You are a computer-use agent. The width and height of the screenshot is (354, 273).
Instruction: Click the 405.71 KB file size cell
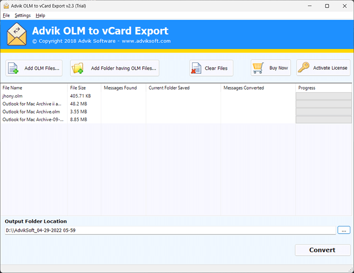pos(81,96)
